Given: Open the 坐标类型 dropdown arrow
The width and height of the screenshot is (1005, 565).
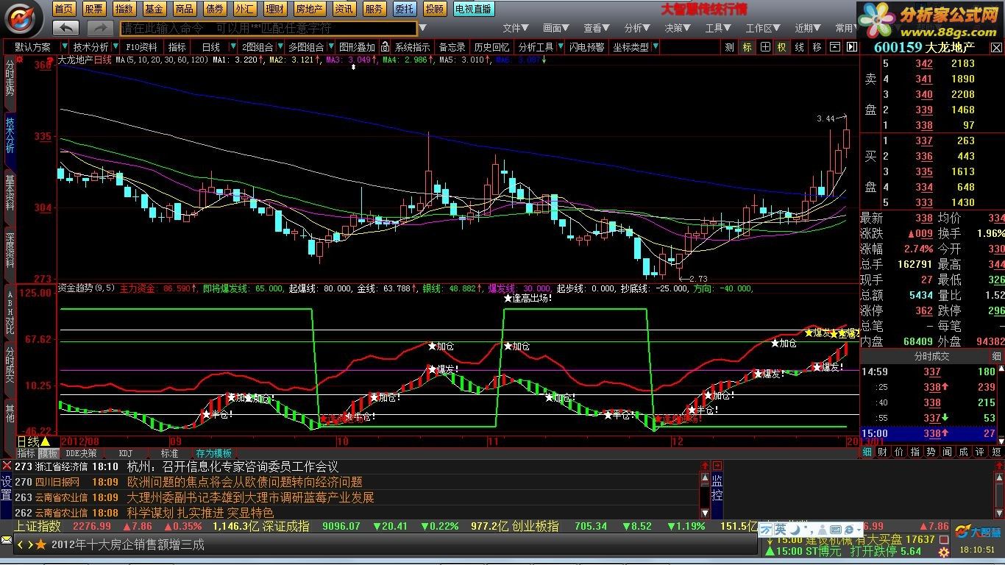Looking at the screenshot, I should [x=655, y=47].
